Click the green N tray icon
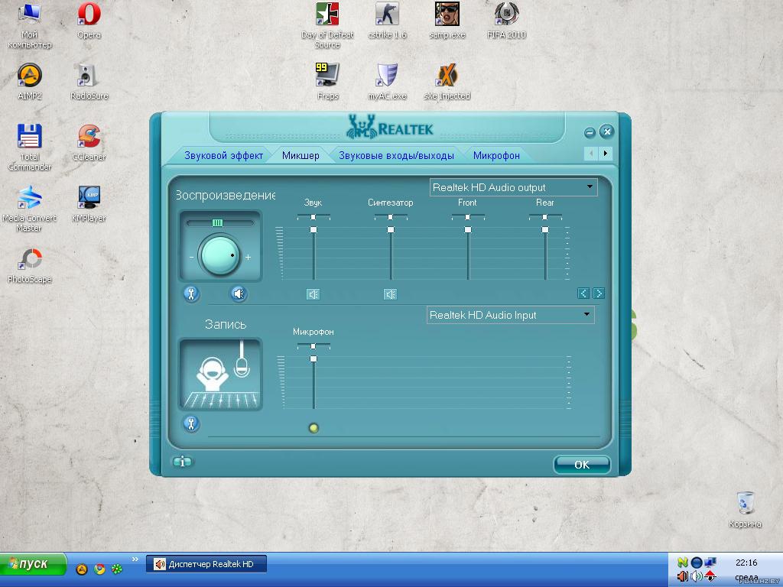Viewport: 783px width, 587px height. (683, 563)
